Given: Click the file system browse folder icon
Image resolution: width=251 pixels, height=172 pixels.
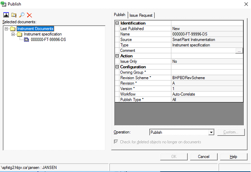Looking at the screenshot, I should click(13, 15).
